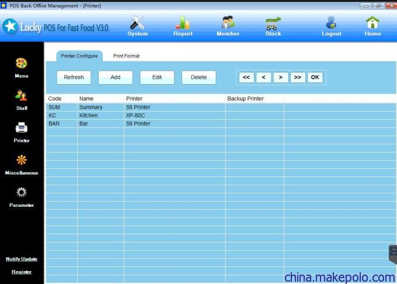Screen dimensions: 397x284
Task: Click the Member label in top bar
Action: (228, 34)
